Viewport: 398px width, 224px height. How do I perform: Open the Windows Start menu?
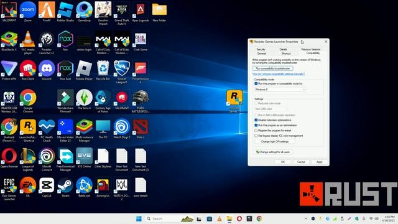click(139, 218)
